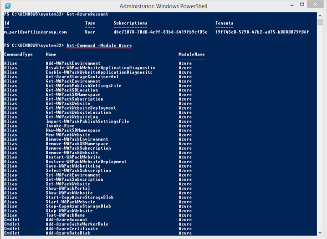Viewport: 327px width, 239px height.
Task: Click Show-WAPackPortal entry
Action: (x=68, y=188)
